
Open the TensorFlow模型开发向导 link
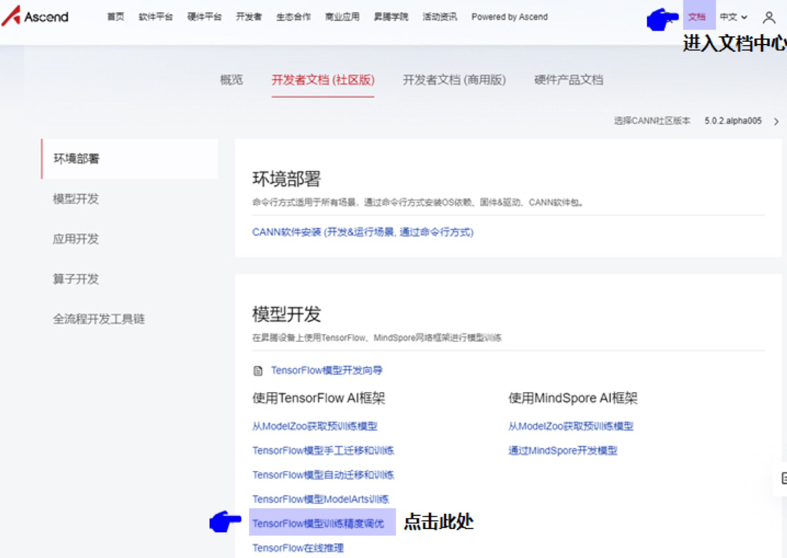(327, 370)
